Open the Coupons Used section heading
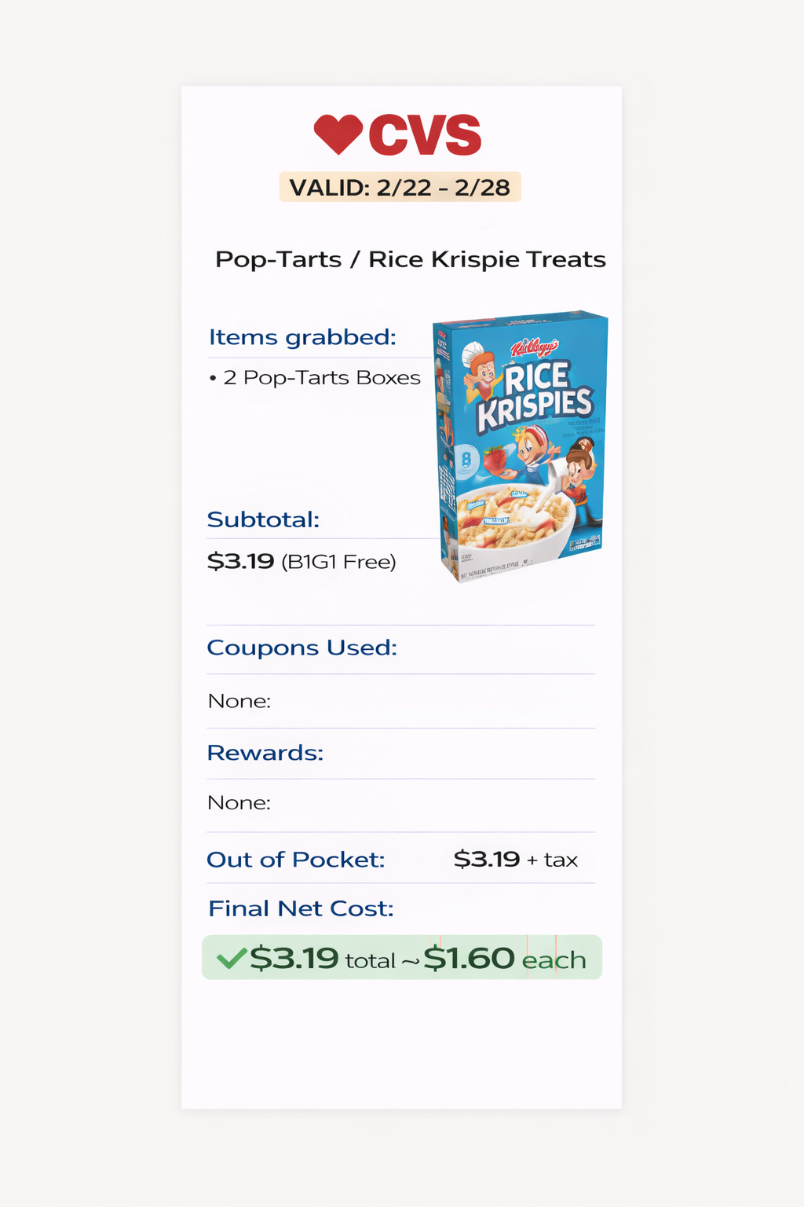 coord(301,648)
